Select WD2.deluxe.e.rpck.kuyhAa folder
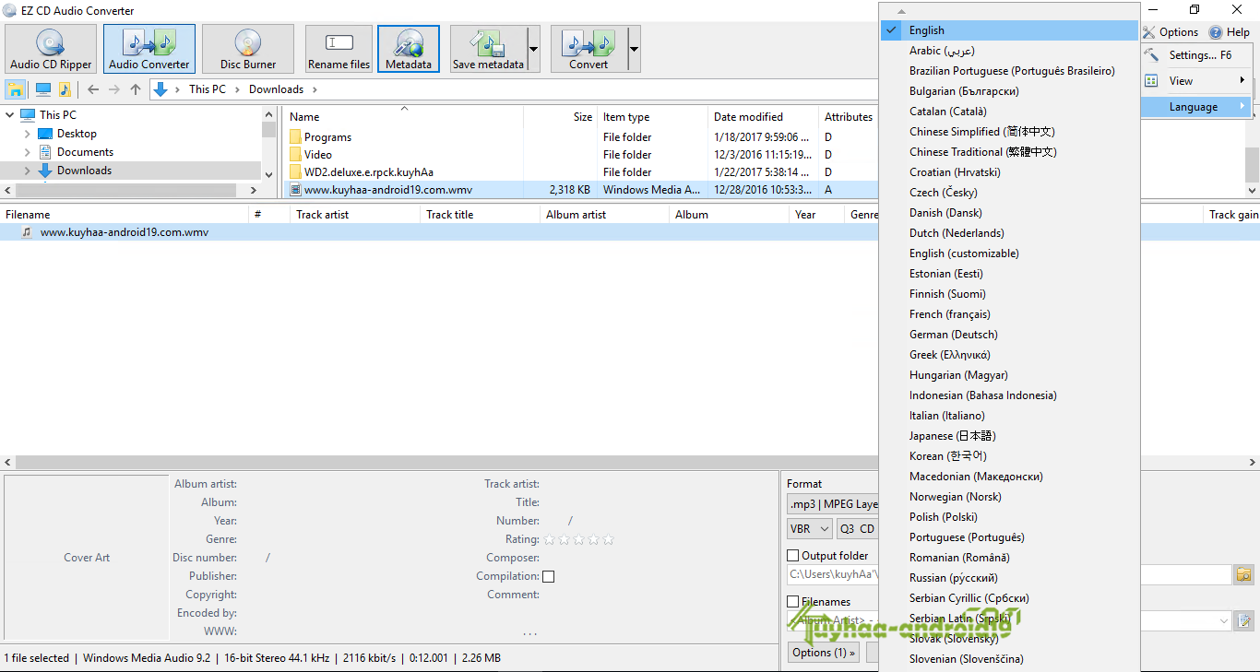 point(578,172)
